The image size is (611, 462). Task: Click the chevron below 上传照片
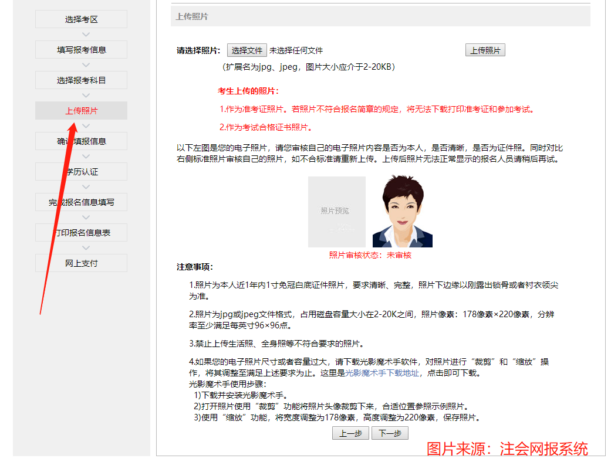click(86, 125)
